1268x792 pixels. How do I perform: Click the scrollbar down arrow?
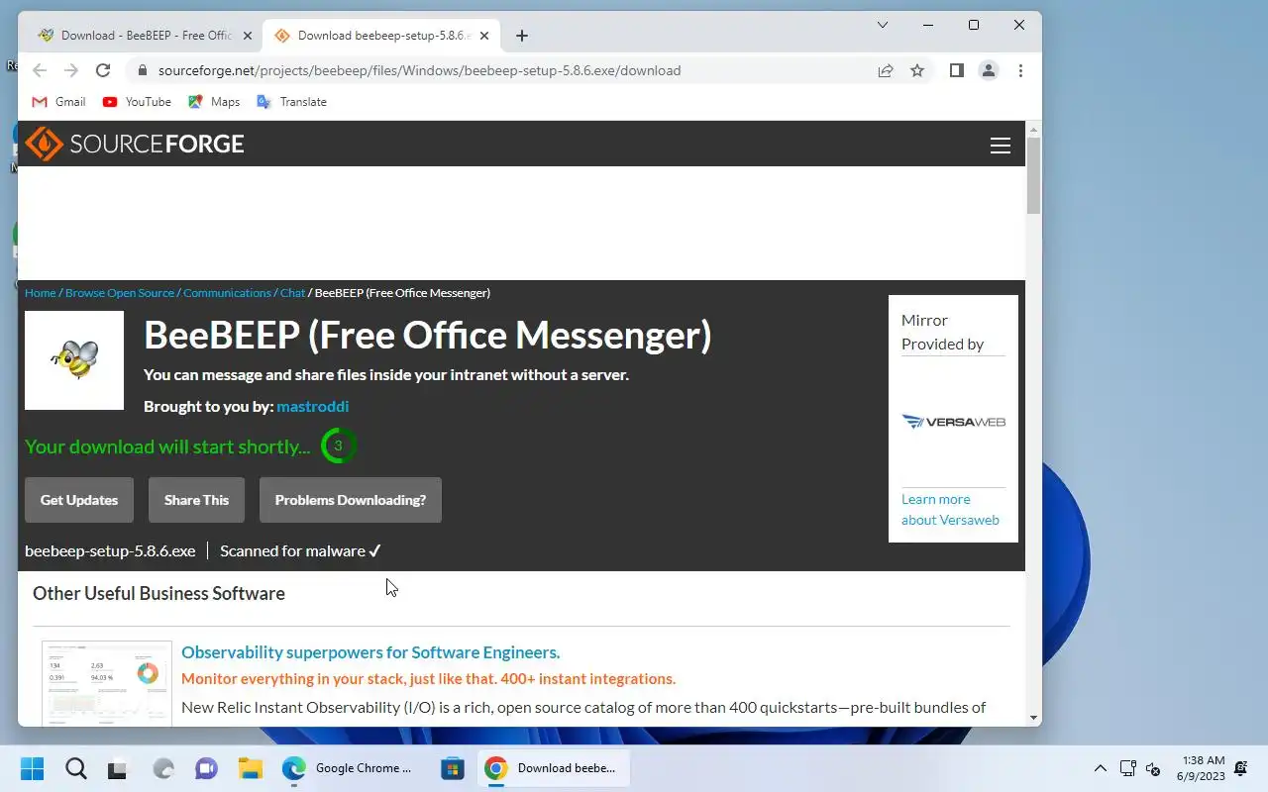[1033, 718]
